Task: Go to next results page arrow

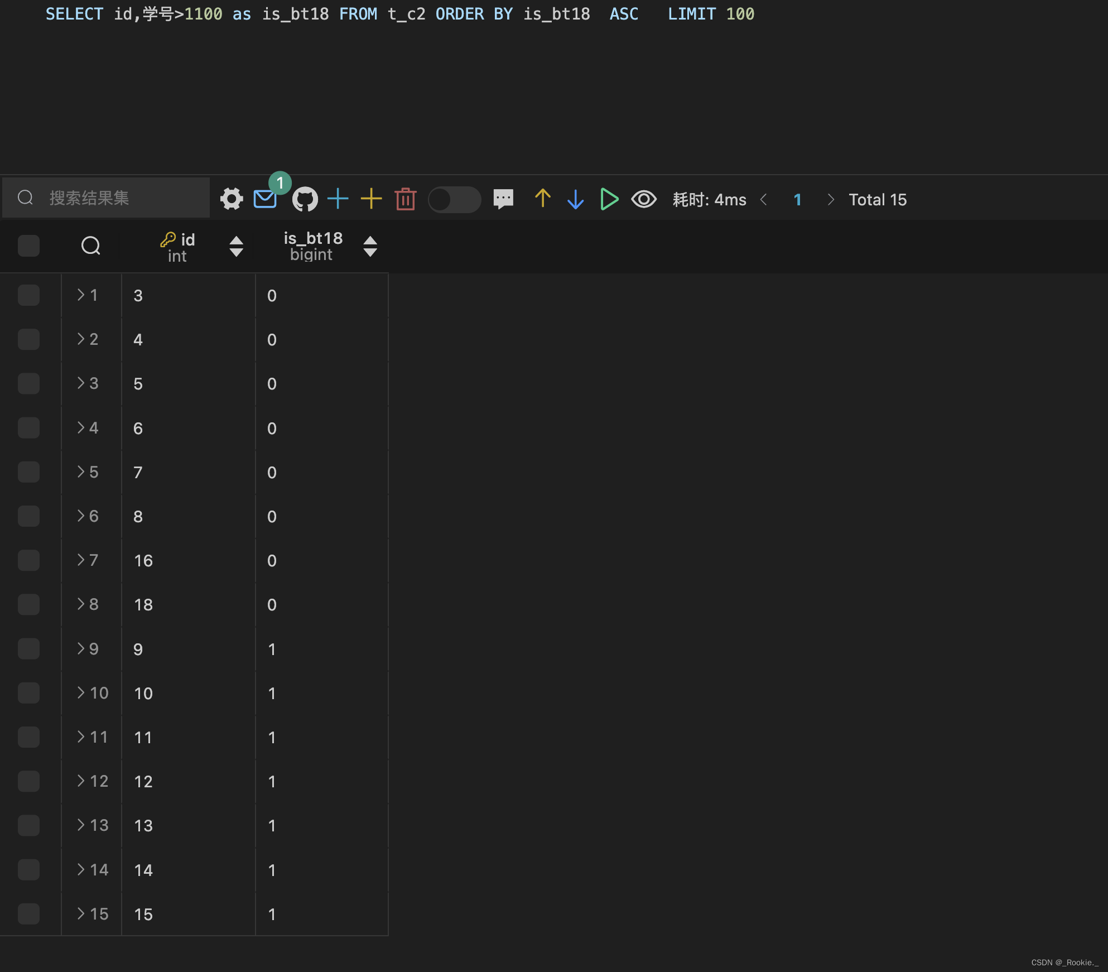Action: coord(831,199)
